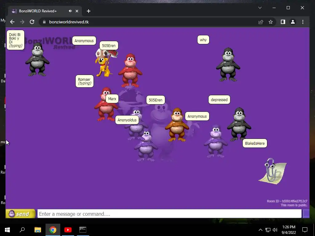Image resolution: width=315 pixels, height=236 pixels.
Task: Click the black gorilla named Doki Bi Boki
Action: (x=37, y=59)
